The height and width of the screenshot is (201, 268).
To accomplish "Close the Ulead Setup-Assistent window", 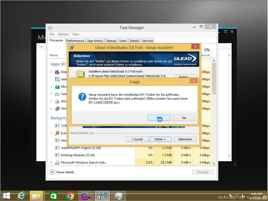I will pos(195,47).
